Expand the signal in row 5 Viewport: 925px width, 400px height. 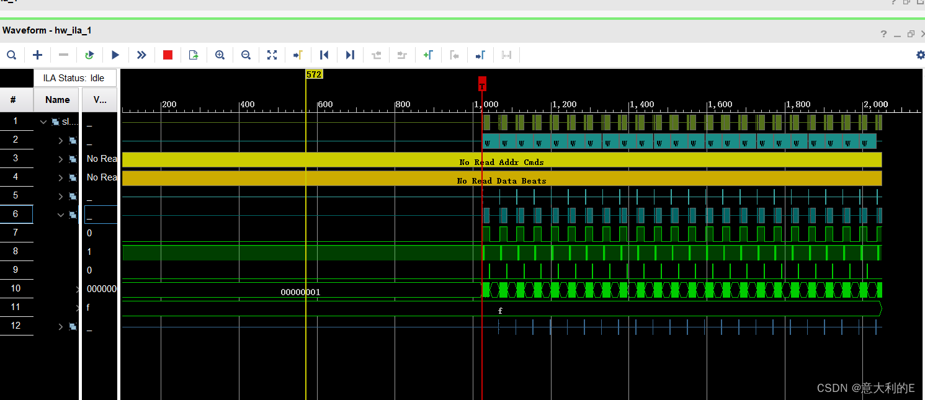point(61,197)
